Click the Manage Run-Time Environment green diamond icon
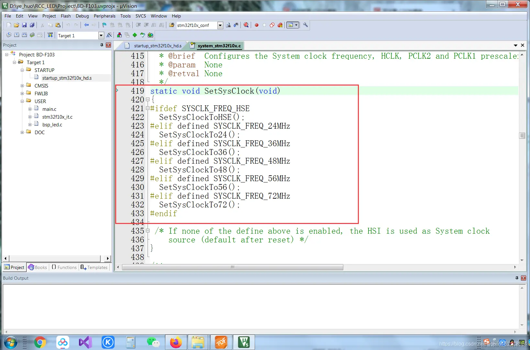This screenshot has width=530, height=350. 135,35
